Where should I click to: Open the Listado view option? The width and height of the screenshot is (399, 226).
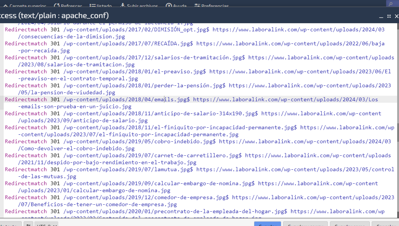[101, 6]
